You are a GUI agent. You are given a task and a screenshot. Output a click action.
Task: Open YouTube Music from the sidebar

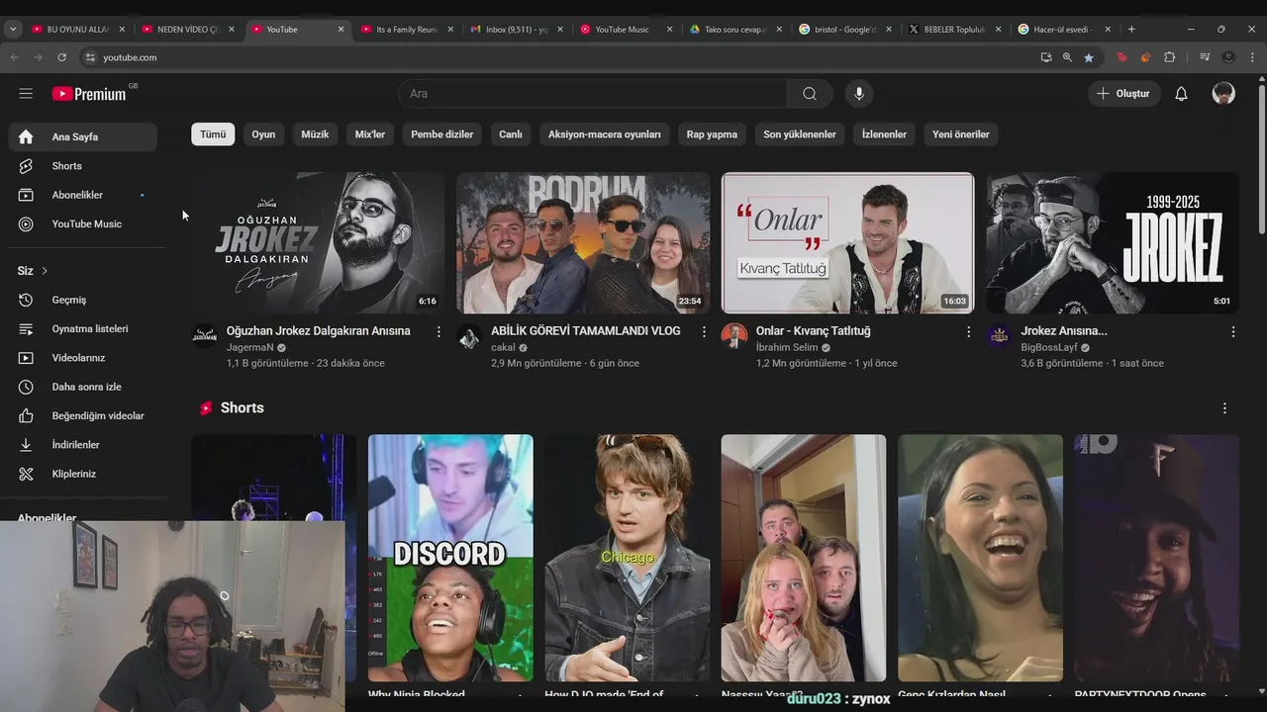83,223
